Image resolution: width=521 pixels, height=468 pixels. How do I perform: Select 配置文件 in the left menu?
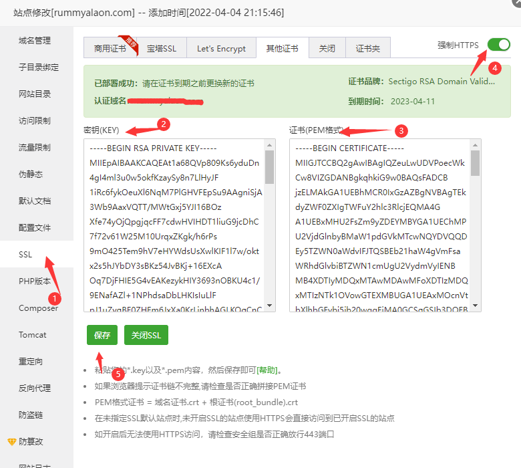coord(35,228)
